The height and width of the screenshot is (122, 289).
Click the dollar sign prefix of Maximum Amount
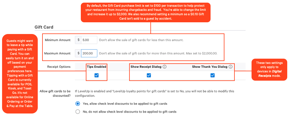[x=78, y=53]
